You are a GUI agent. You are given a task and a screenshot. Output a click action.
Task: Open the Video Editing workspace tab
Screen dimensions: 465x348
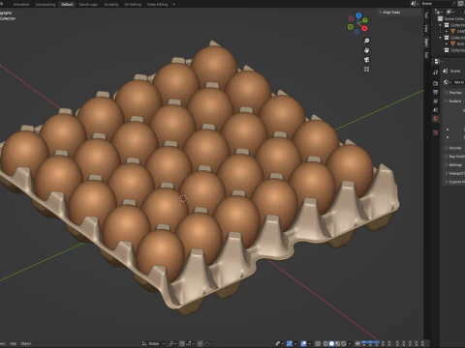pyautogui.click(x=157, y=4)
